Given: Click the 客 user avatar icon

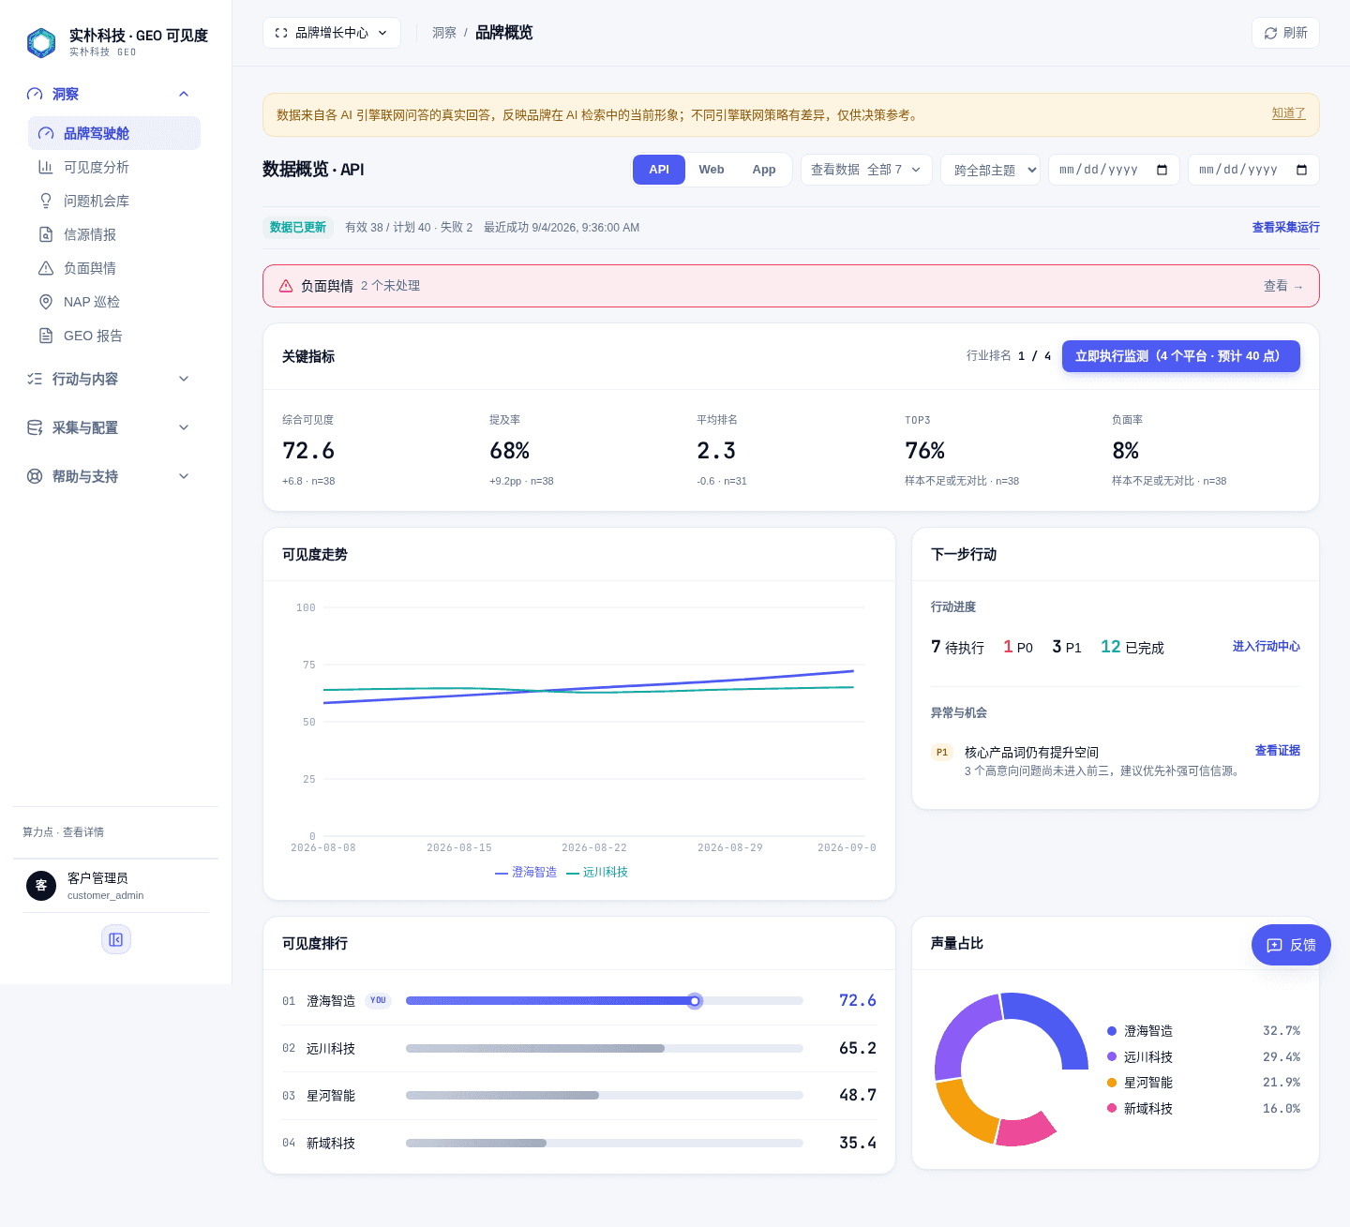Looking at the screenshot, I should coord(41,886).
